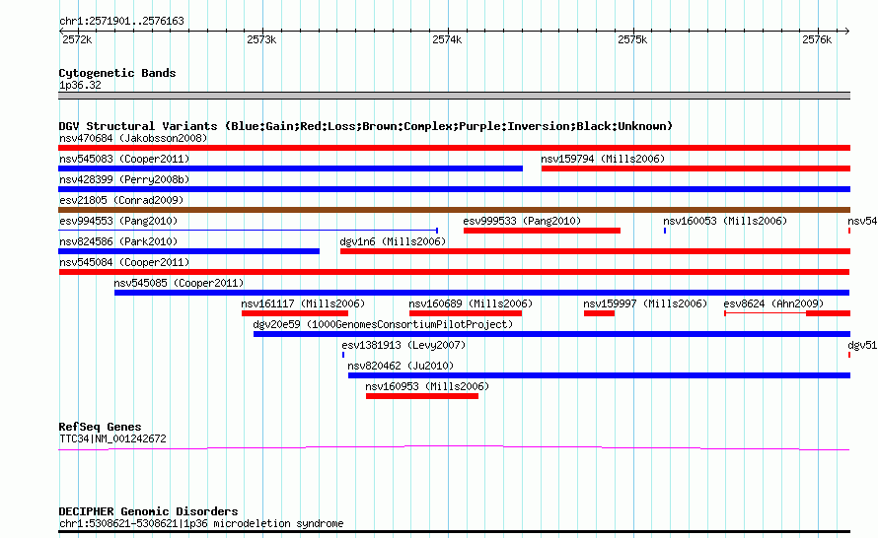Viewport: 878px width, 538px height.
Task: Click the gray 1p36.32 cytogenetic band bar
Action: [454, 96]
